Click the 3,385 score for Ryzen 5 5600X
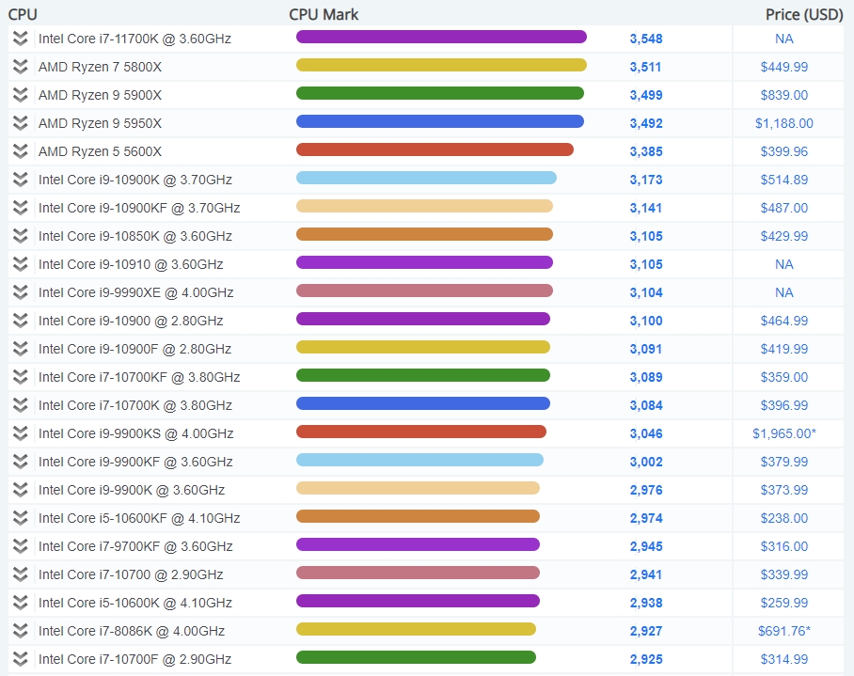This screenshot has width=854, height=676. (x=646, y=151)
